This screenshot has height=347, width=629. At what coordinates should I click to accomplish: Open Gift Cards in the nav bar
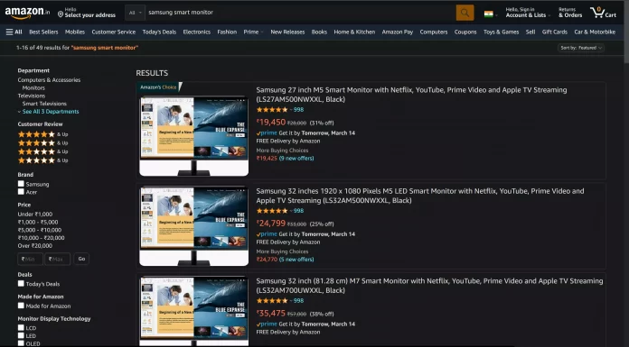click(555, 32)
